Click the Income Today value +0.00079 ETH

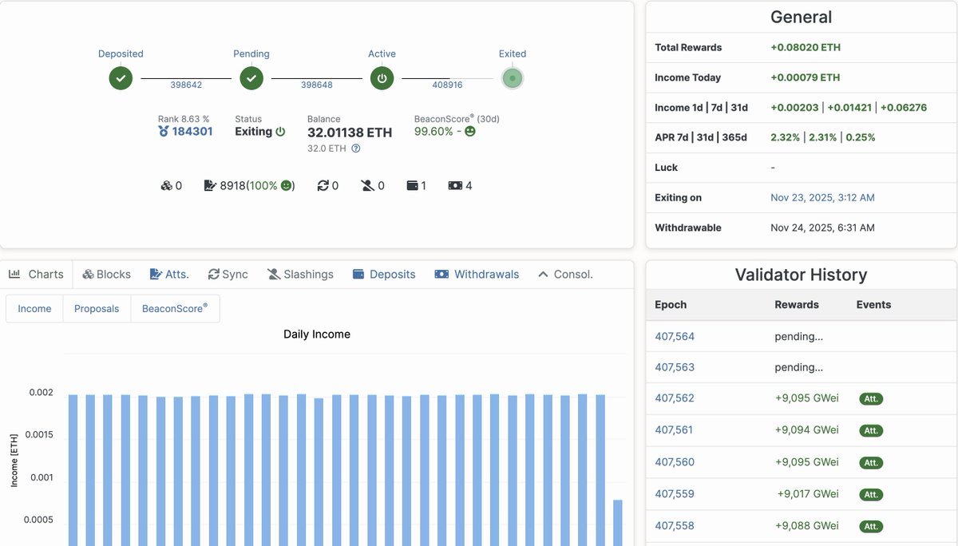805,77
